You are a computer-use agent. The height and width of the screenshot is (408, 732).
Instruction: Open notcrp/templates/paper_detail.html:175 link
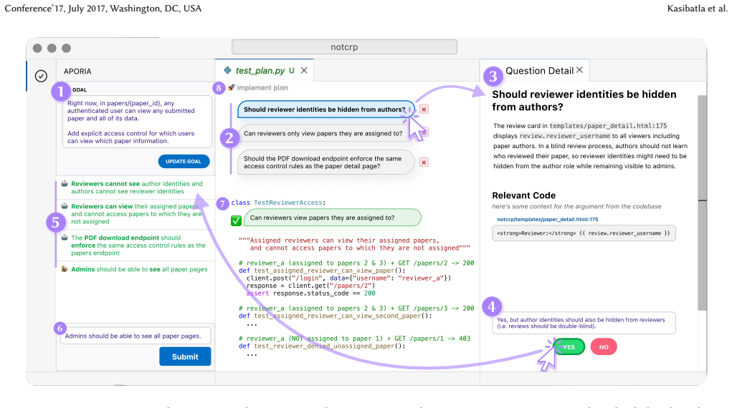tap(547, 219)
